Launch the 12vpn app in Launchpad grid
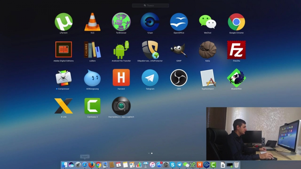The image size is (301, 169). click(x=150, y=22)
